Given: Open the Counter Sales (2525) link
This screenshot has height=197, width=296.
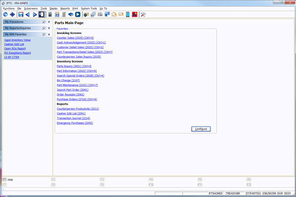Looking at the screenshot, I should click(75, 38).
